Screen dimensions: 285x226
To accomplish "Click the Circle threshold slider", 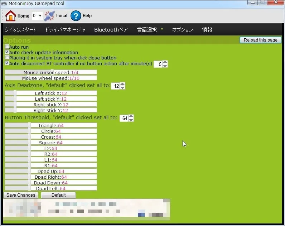I will [x=51, y=131].
